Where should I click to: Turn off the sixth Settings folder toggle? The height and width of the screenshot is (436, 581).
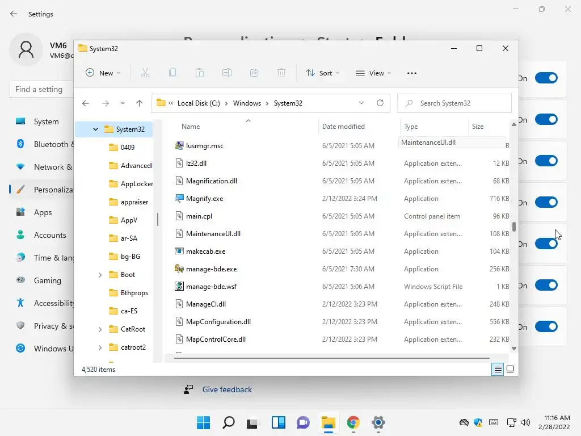(x=546, y=286)
